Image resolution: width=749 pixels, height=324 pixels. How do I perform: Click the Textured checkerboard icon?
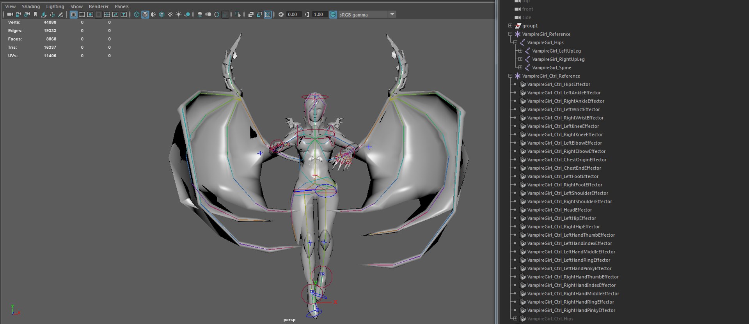[170, 14]
